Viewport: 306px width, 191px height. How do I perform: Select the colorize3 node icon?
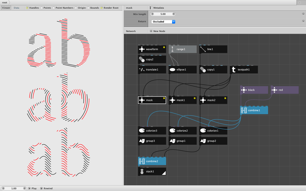[x=142, y=130]
